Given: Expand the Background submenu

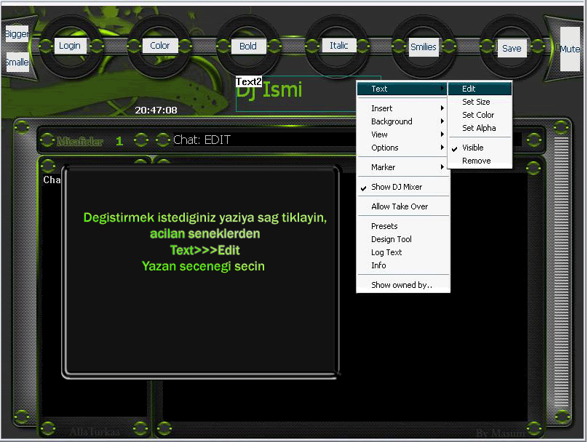Looking at the screenshot, I should pyautogui.click(x=392, y=121).
